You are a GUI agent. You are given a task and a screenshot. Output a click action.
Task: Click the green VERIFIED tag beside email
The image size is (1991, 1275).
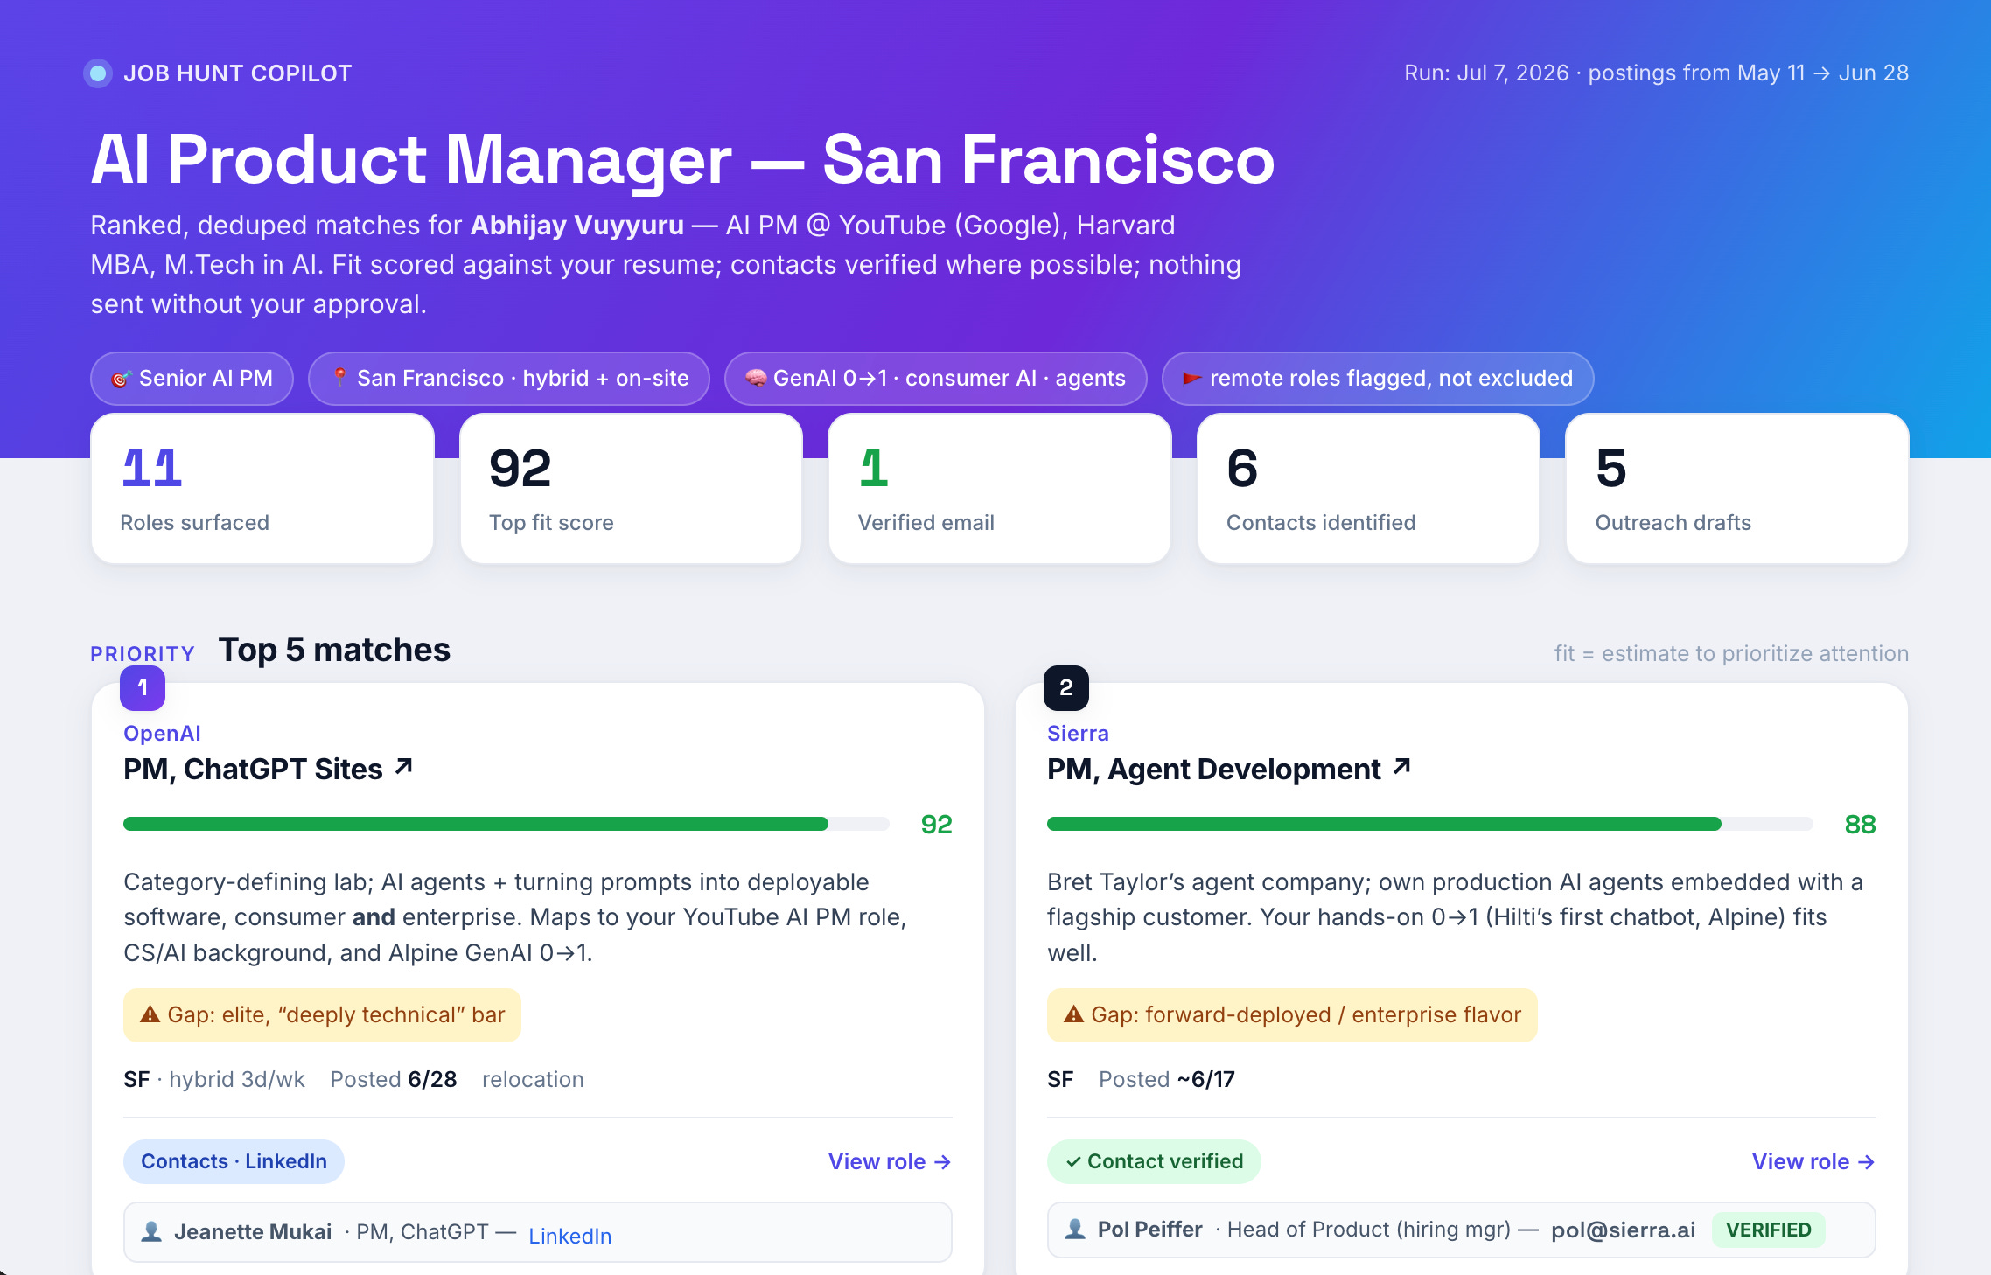point(1768,1230)
